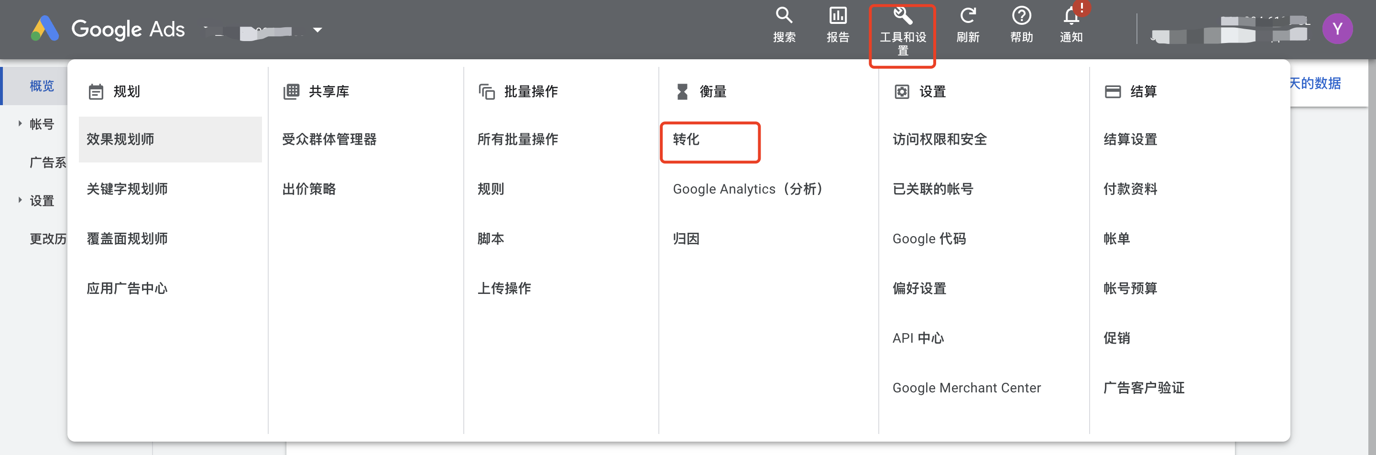This screenshot has height=455, width=1376.
Task: Click the 规划 calendar icon
Action: click(x=96, y=92)
